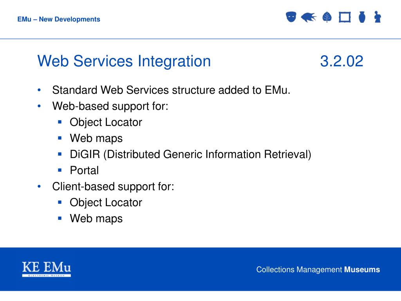Image resolution: width=401 pixels, height=301 pixels.
Task: Click the version number '3.2.02'
Action: coord(341,61)
